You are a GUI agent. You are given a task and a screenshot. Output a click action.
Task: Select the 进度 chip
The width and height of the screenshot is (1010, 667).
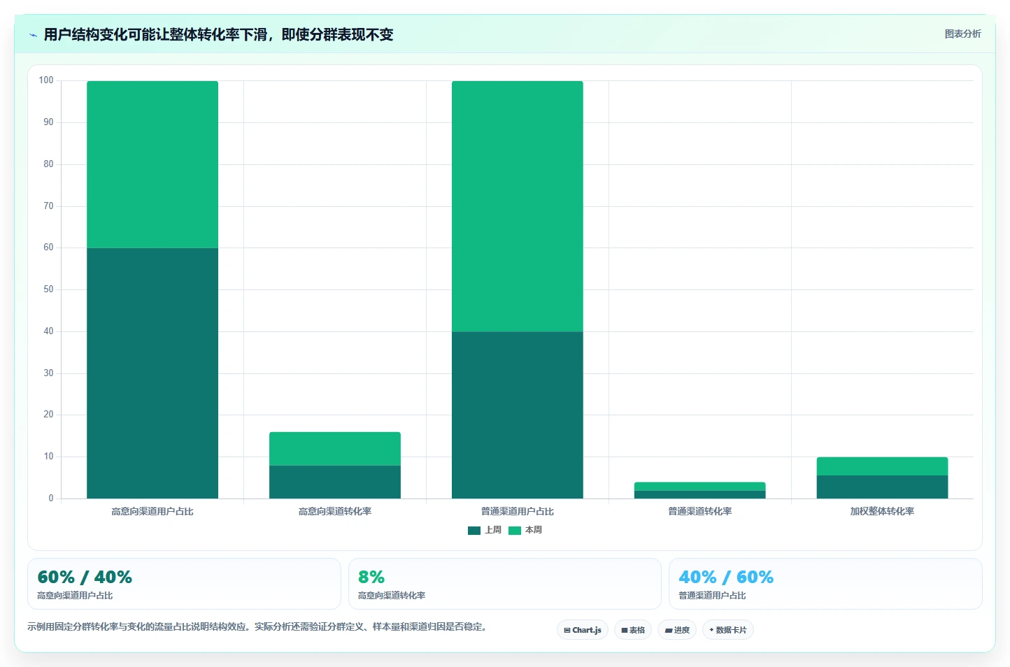click(x=677, y=630)
